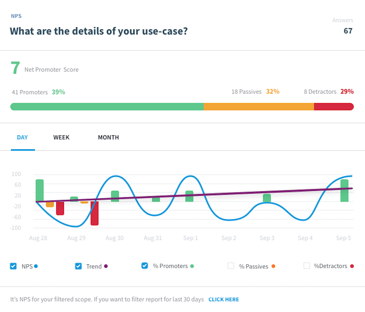Untick the % Promoters checkbox
Screen dimensions: 365x312
[145, 266]
